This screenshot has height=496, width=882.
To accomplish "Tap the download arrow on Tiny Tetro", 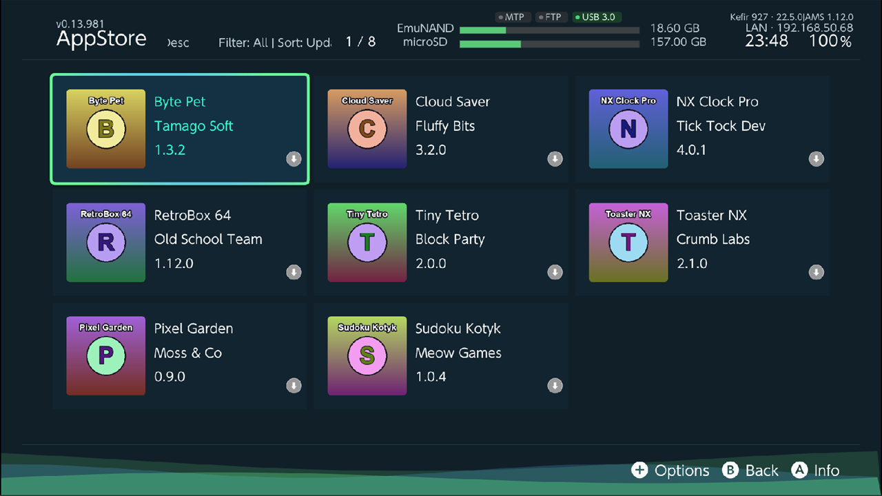I will [x=555, y=273].
